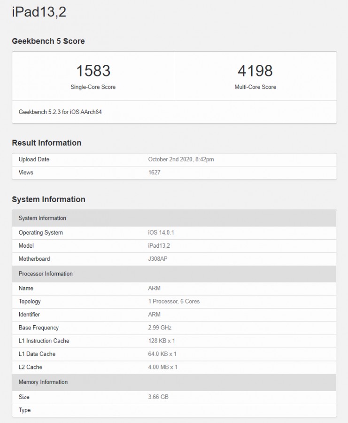This screenshot has height=423, width=348.
Task: Click the Geekbench 5 Score heading
Action: (x=48, y=41)
